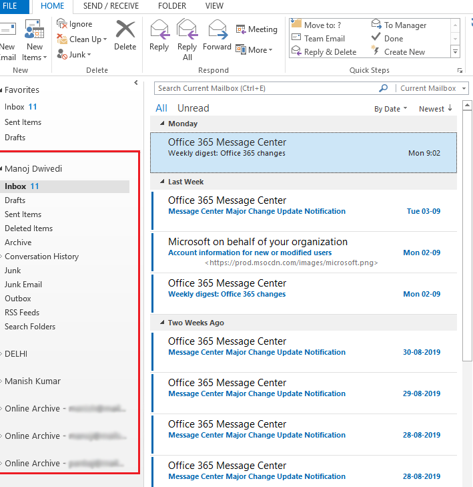
Task: Open the Quick Steps dialog launcher
Action: 460,71
